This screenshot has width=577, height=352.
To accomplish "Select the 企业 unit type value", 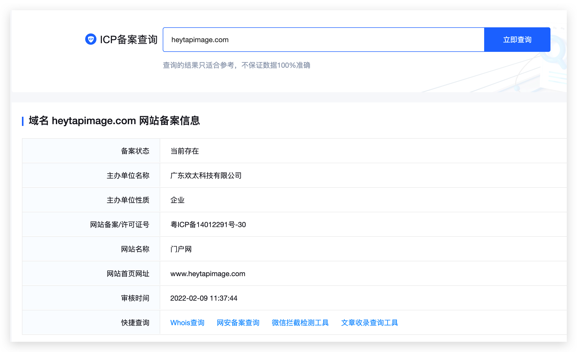I will [x=177, y=200].
